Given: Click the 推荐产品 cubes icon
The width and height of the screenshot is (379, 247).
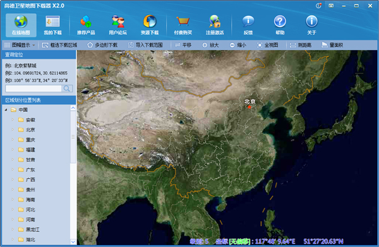Looking at the screenshot, I should (86, 21).
